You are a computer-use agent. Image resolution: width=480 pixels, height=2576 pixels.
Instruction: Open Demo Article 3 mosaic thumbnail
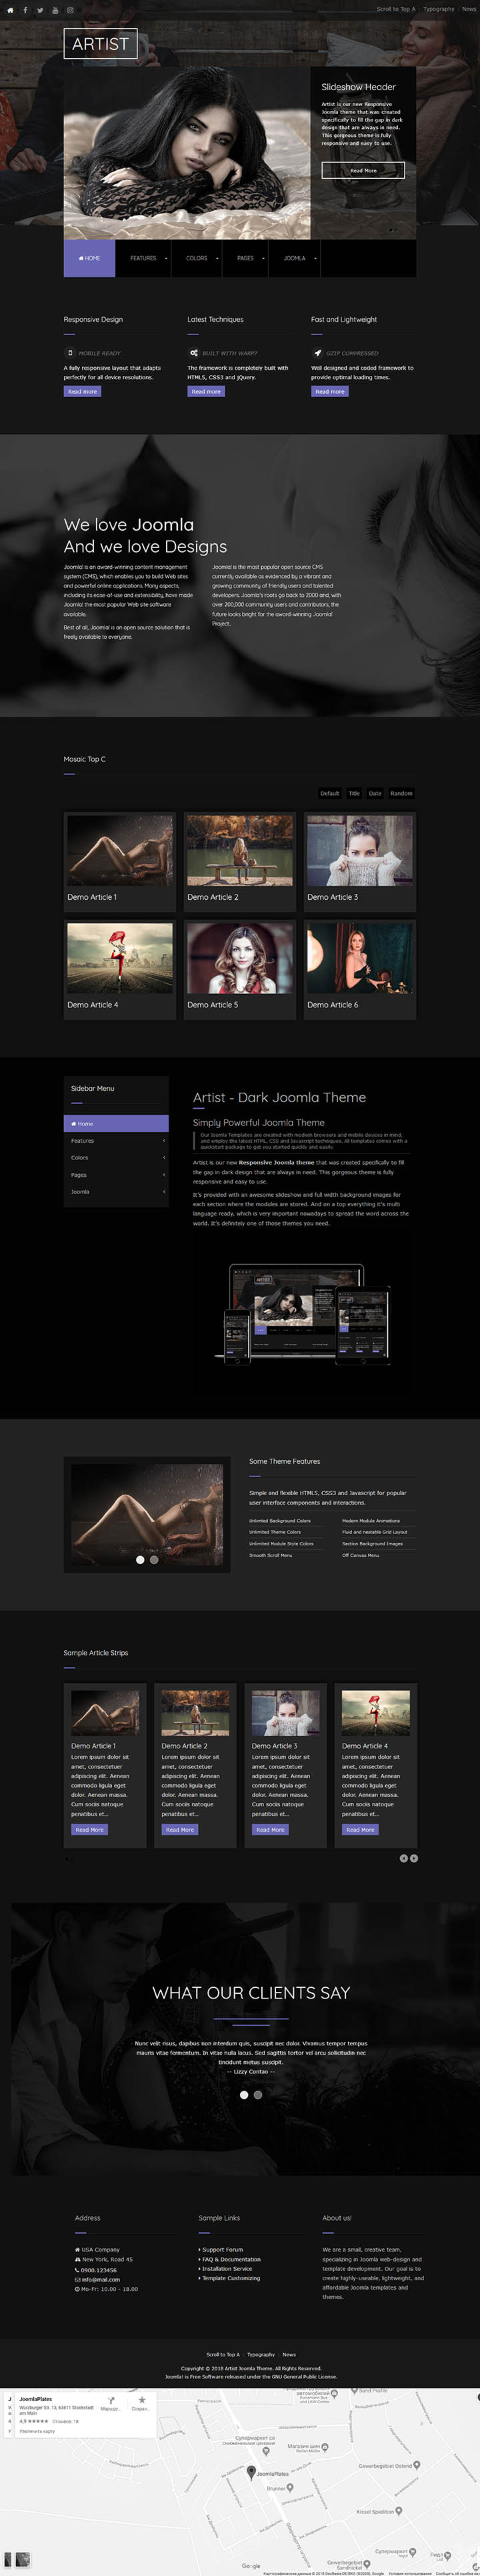359,850
